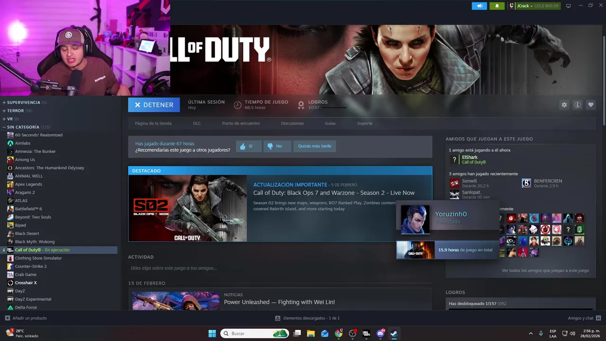Choose Quizás más tarde
Viewport: 606px width, 341px height.
[314, 146]
